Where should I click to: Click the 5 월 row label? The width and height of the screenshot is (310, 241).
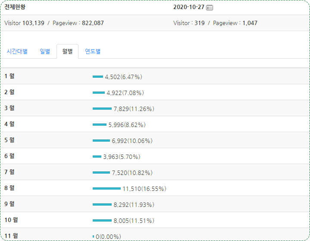click(x=9, y=140)
